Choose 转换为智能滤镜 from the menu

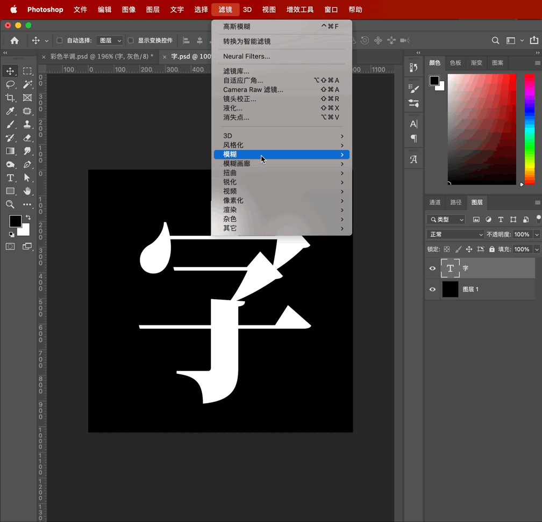coord(247,41)
